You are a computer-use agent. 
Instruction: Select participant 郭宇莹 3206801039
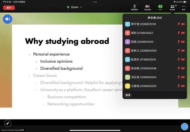click(x=143, y=24)
